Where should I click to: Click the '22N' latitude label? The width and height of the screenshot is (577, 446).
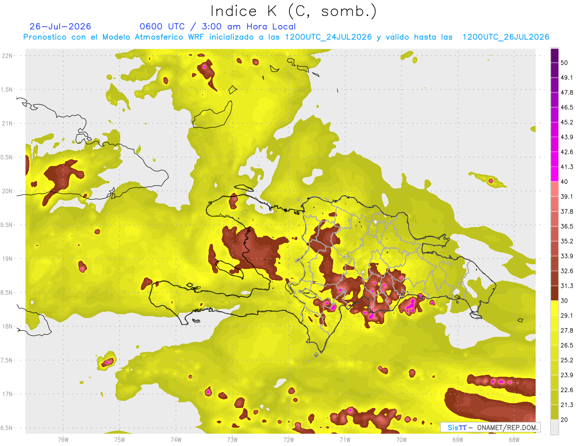tap(7, 56)
